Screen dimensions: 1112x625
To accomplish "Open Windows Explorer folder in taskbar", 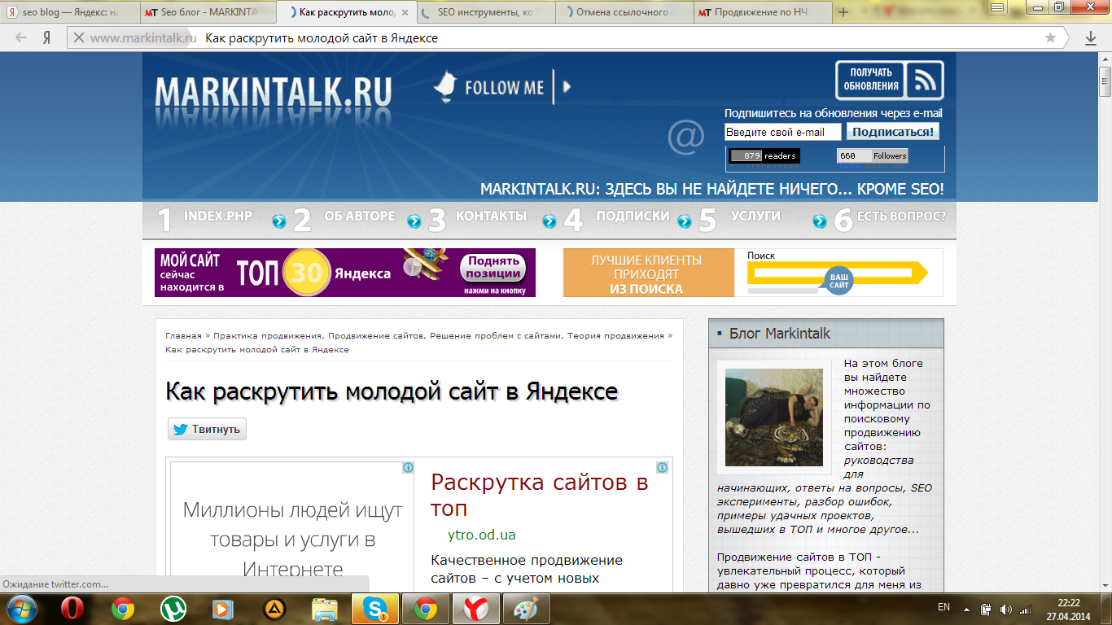I will coord(324,608).
